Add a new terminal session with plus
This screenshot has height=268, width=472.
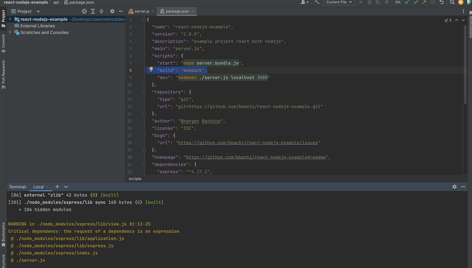pos(57,187)
